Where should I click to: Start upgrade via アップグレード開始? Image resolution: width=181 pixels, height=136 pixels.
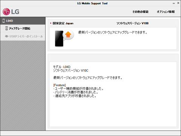tap(23, 28)
